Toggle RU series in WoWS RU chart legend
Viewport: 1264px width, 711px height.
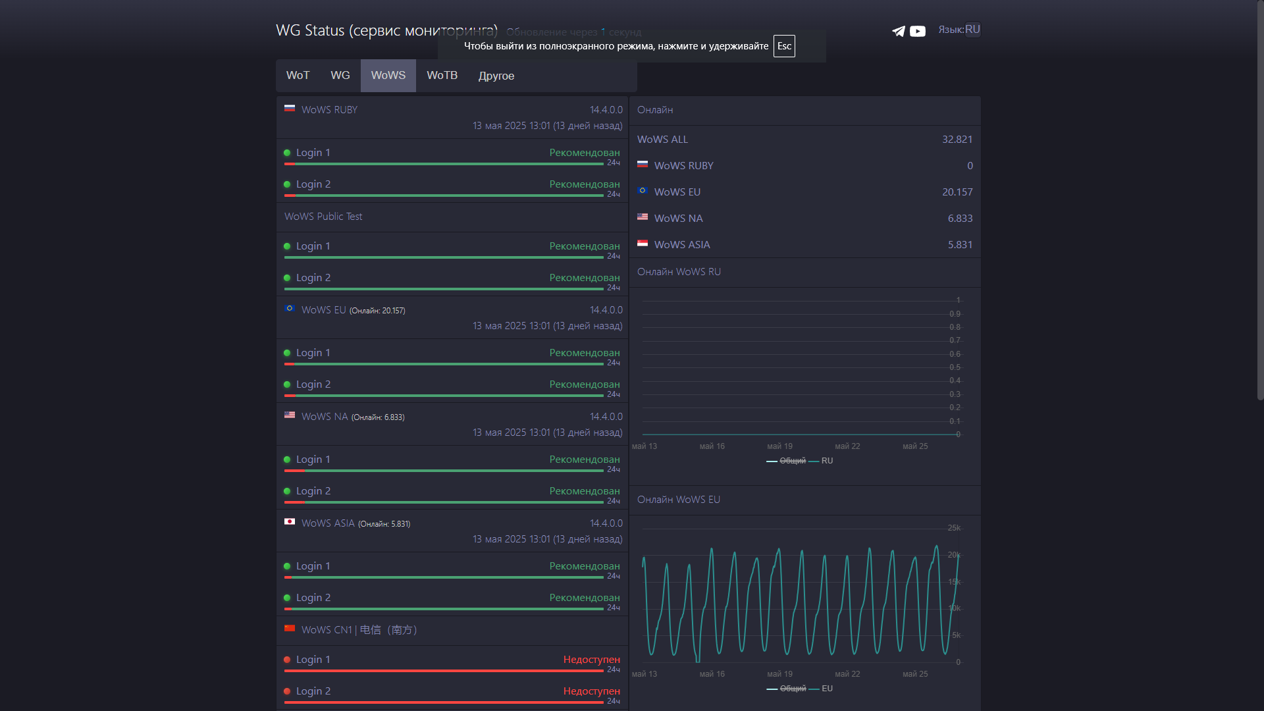pyautogui.click(x=821, y=461)
